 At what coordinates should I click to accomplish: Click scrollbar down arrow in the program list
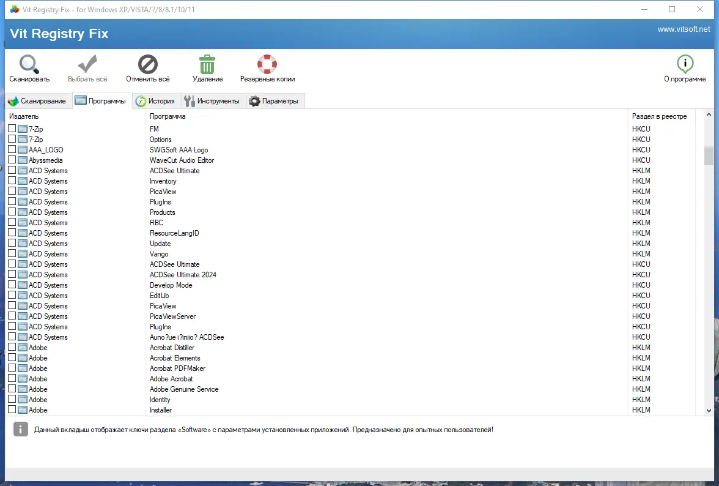(709, 411)
